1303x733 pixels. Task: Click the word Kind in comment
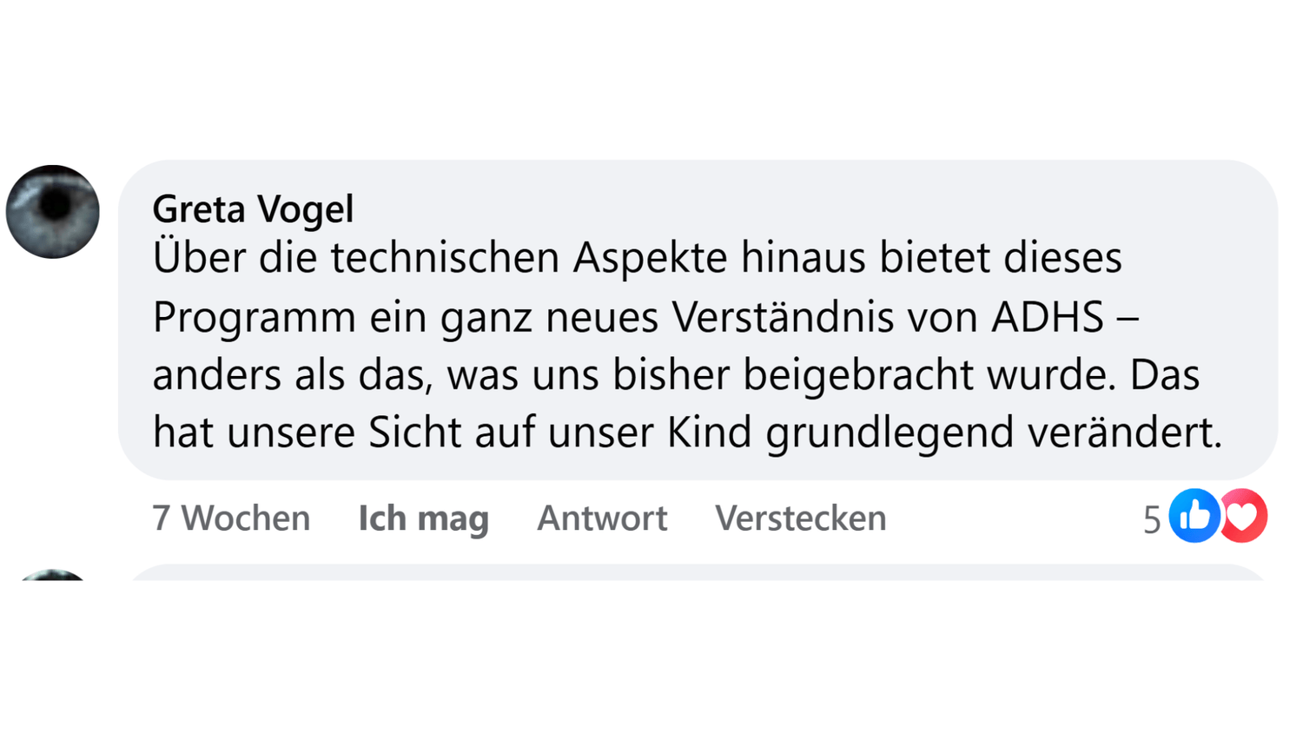[709, 433]
